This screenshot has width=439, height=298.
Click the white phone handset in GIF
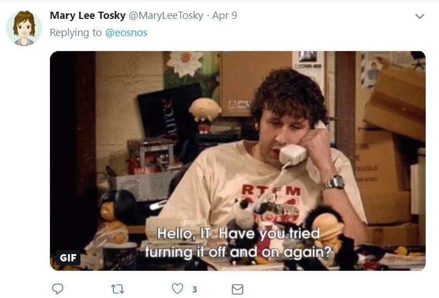tap(293, 154)
